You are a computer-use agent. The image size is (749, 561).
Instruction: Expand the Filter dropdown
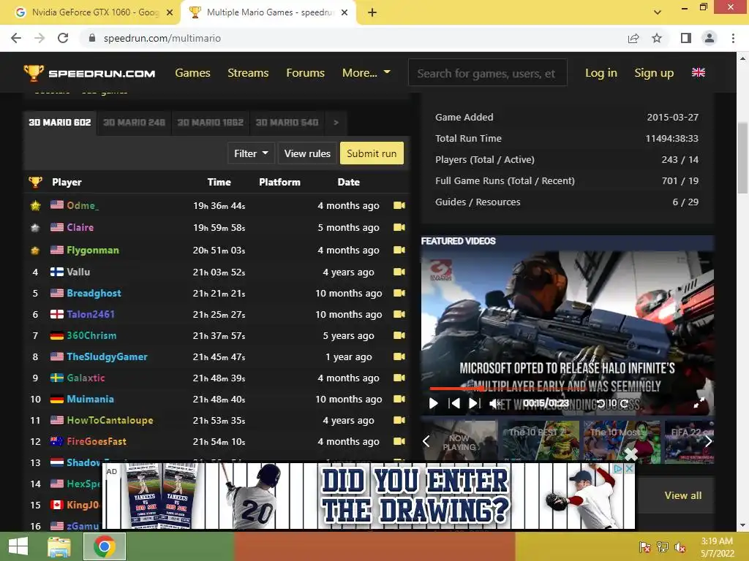[x=251, y=153]
